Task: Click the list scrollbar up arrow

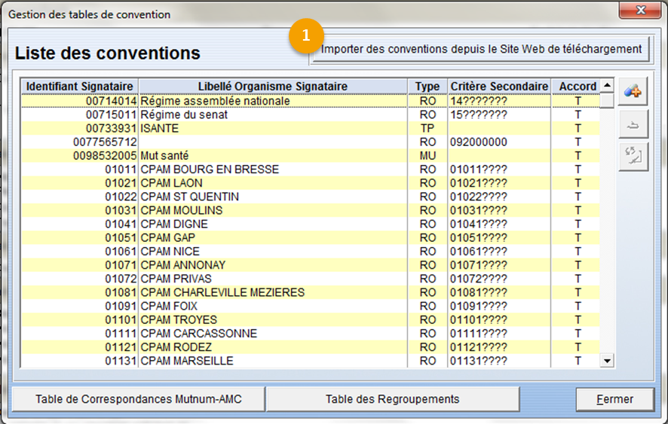Action: [x=607, y=86]
